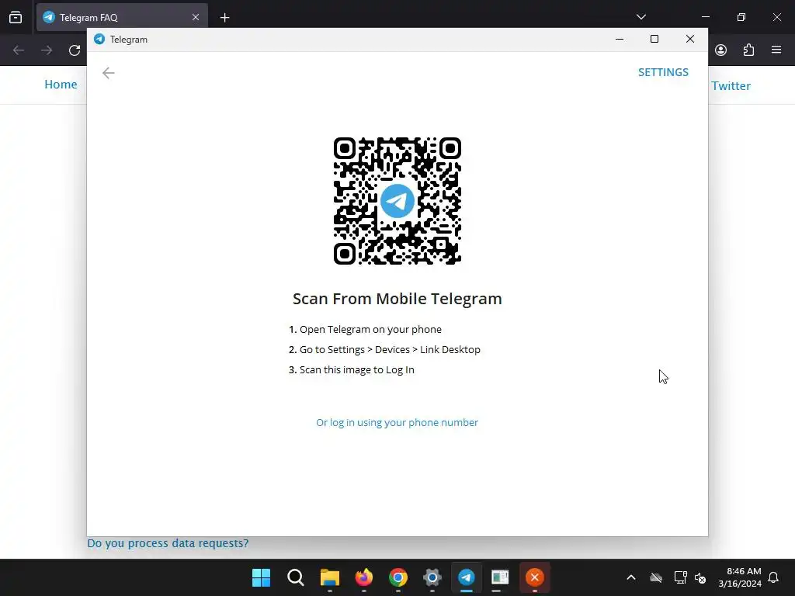Close the Telegram FAQ tab
795x596 pixels.
point(196,17)
